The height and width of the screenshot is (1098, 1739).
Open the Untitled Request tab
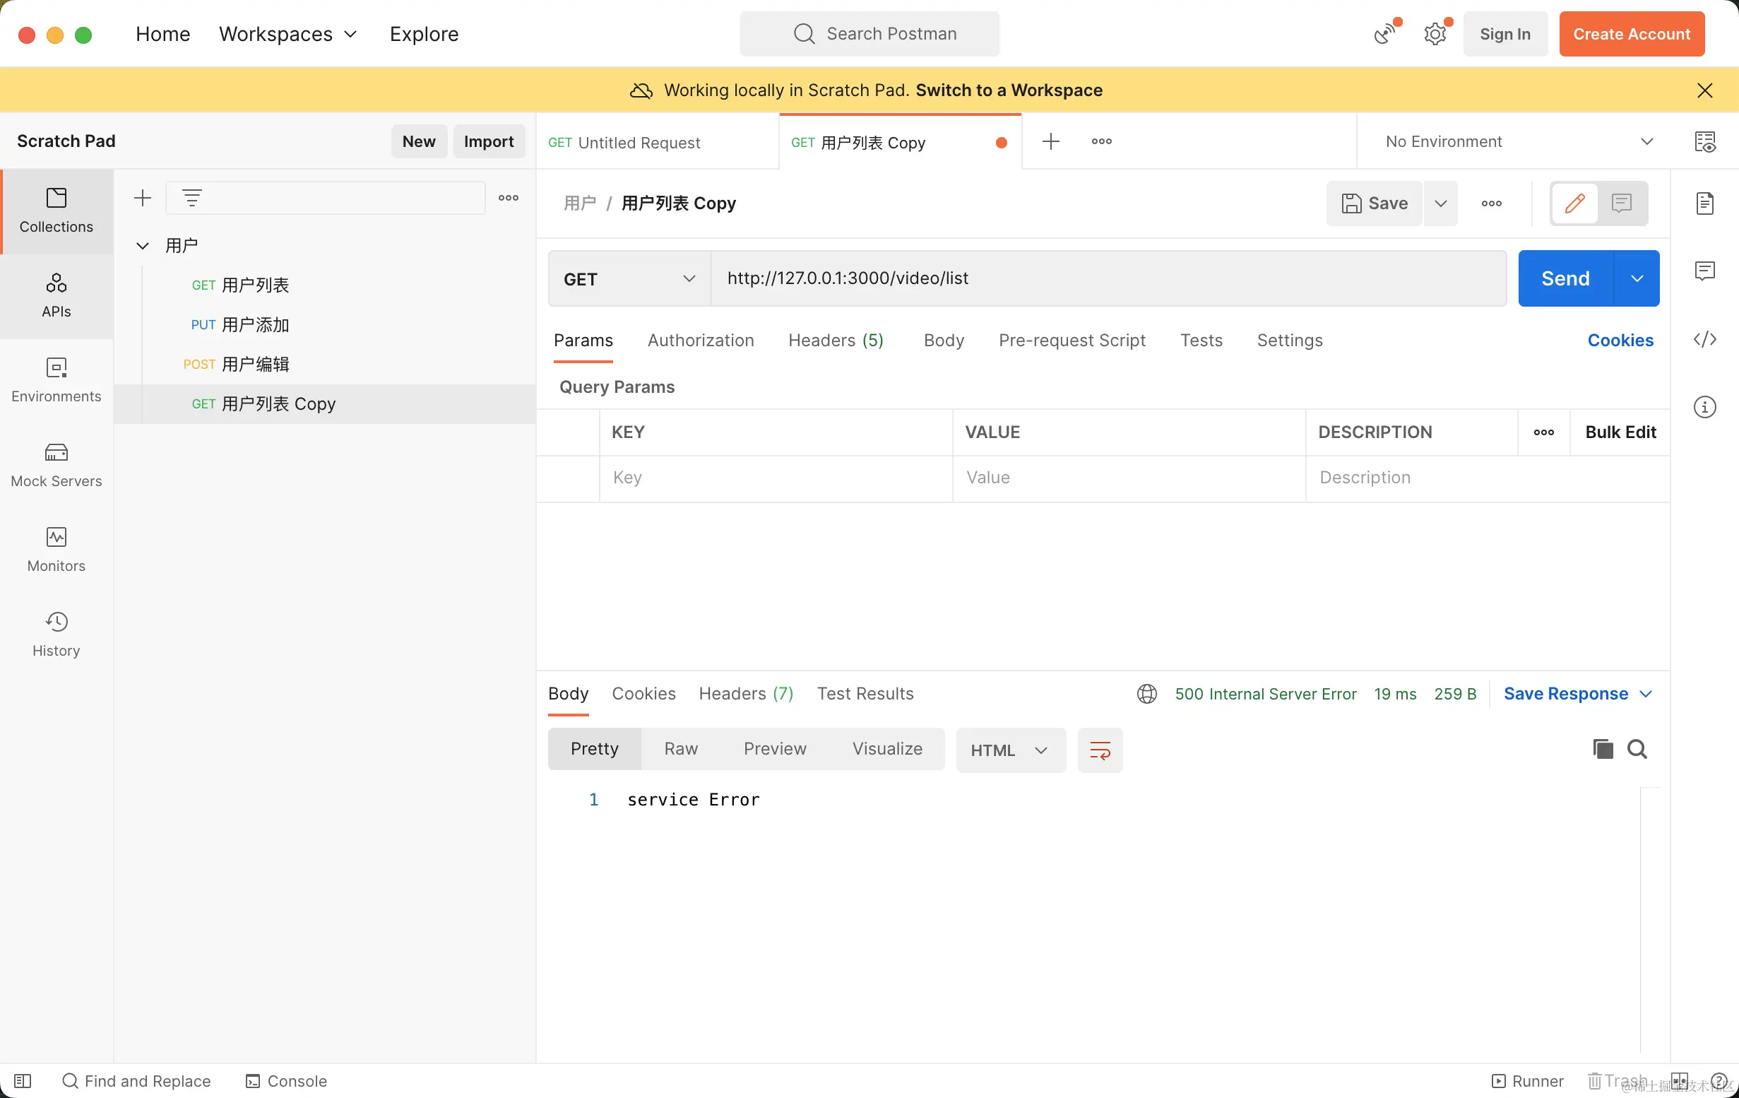point(639,142)
